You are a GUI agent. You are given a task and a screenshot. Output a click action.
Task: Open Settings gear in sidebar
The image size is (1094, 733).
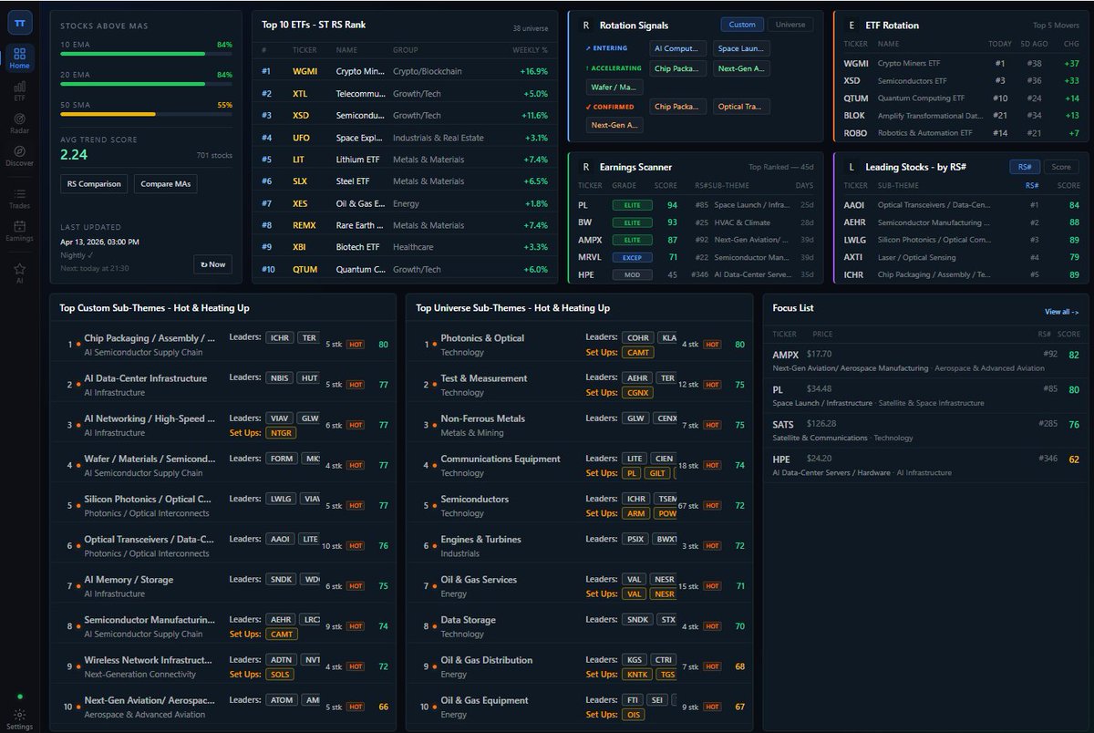[x=19, y=719]
